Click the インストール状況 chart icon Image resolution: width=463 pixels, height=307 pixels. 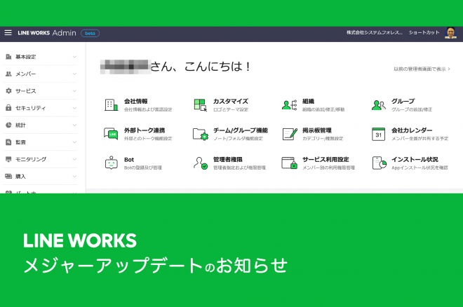tap(379, 163)
